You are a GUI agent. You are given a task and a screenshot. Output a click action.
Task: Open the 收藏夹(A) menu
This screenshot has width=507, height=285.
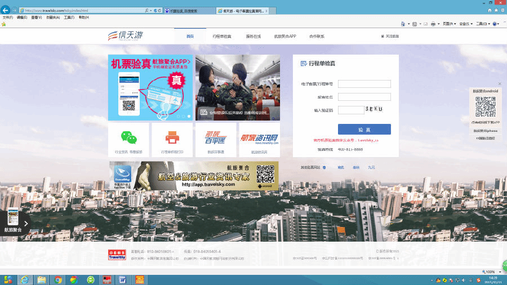54,17
